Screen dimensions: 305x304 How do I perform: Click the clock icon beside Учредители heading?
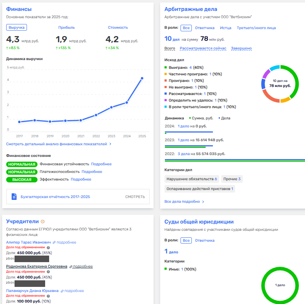click(x=43, y=221)
